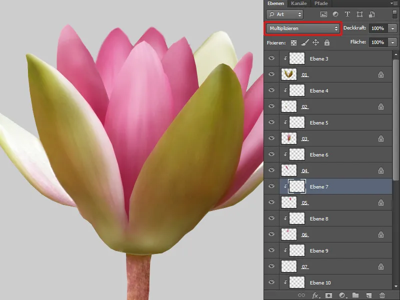Click lock icon on layer 03
The image size is (400, 300).
coord(381,138)
